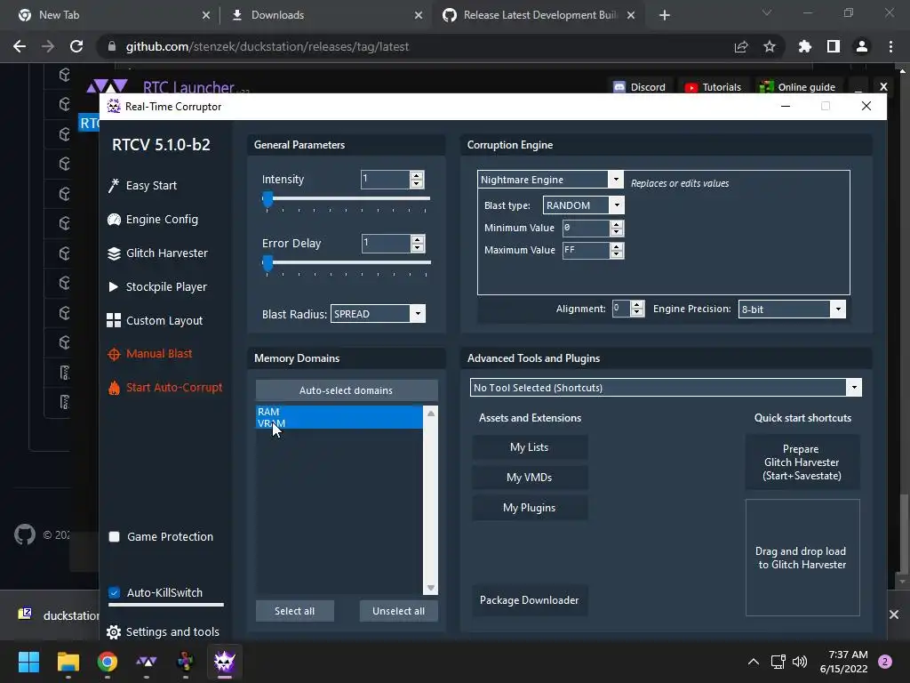Open Chrome side panel icon

(834, 46)
